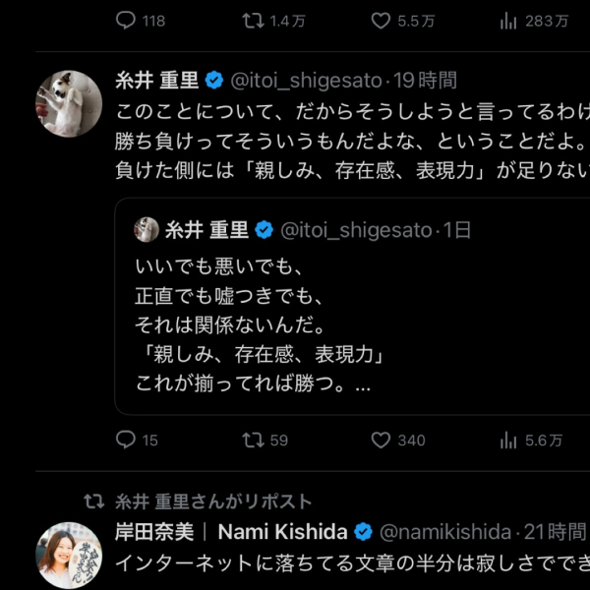This screenshot has width=590, height=590.
Task: Click the verified badge beside Nami Kishida
Action: 363,532
